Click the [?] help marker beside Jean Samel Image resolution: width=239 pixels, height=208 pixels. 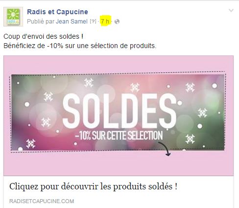(x=93, y=21)
